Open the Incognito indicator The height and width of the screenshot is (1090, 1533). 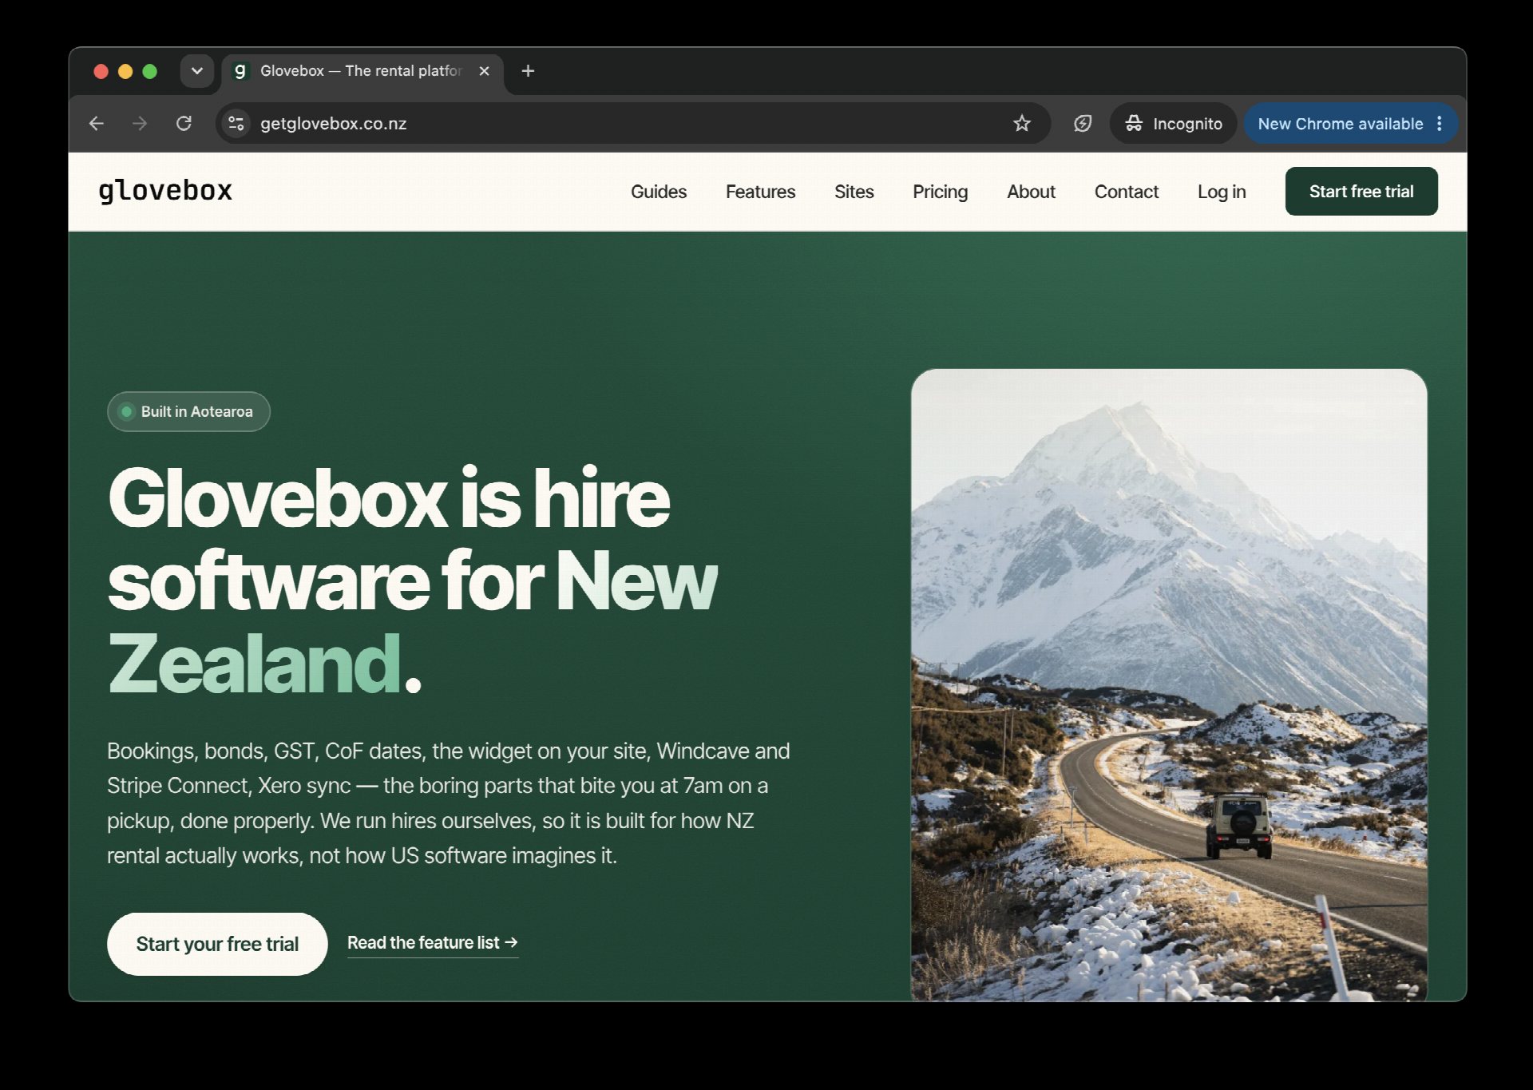click(1173, 124)
